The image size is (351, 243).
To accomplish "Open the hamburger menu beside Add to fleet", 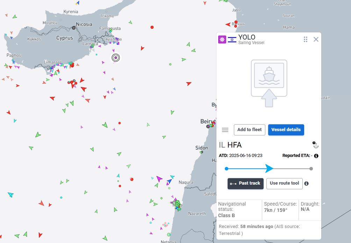I will (225, 130).
